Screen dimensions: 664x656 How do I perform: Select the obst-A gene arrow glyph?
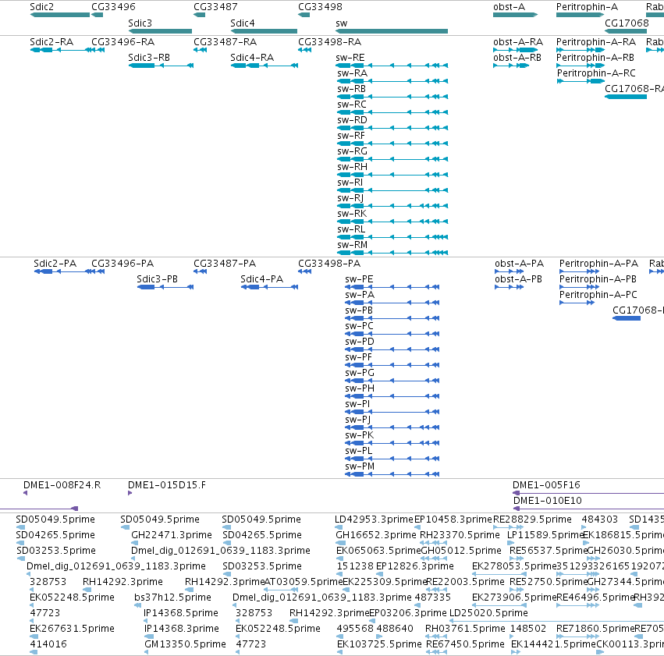[516, 15]
